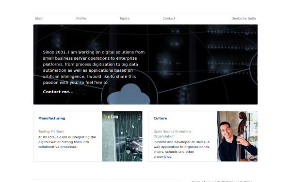Go to the Profile page
Image resolution: width=291 pixels, height=182 pixels.
[81, 18]
